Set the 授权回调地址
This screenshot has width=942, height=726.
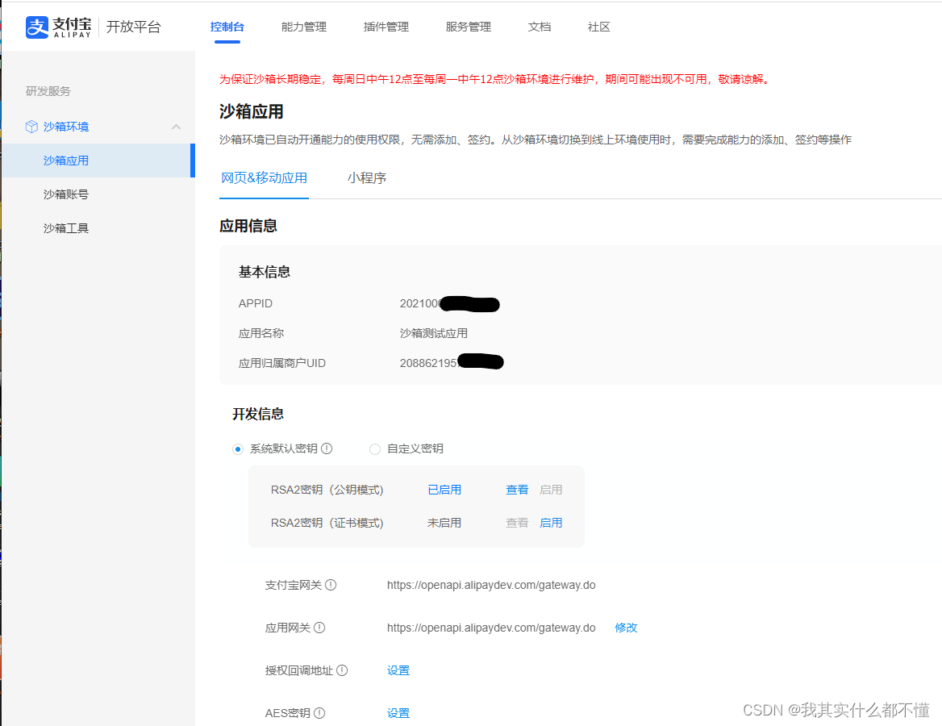tap(398, 670)
